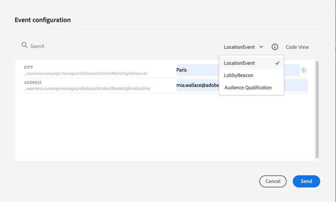
Task: Pick Audience Qualification from the dropdown menu
Action: 248,87
